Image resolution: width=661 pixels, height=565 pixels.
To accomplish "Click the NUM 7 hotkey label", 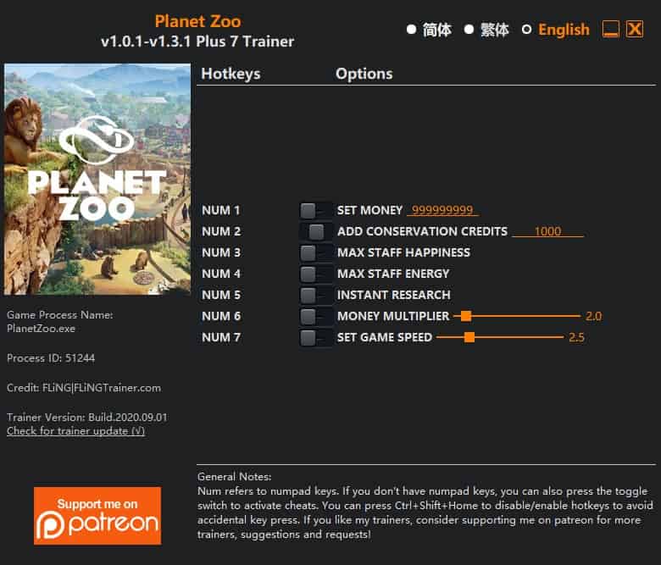I will 221,337.
